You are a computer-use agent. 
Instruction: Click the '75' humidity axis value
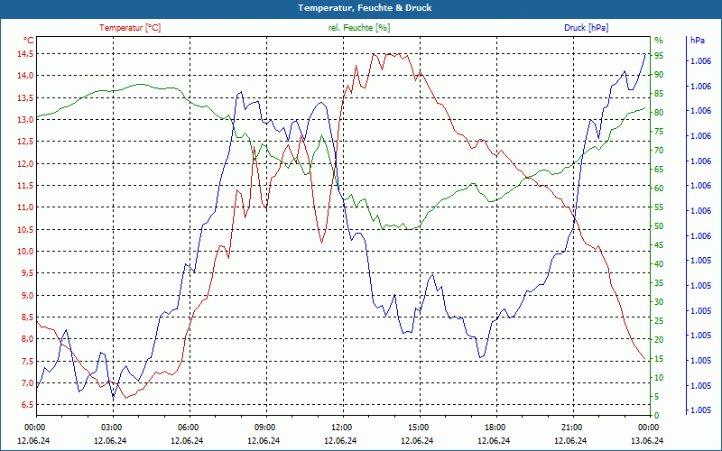pyautogui.click(x=659, y=132)
